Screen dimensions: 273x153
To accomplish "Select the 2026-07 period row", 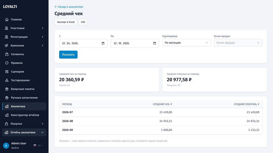I will point(161,112).
